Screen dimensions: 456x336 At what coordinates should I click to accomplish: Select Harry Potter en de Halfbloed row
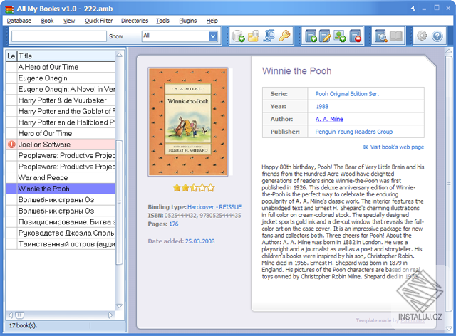(x=61, y=122)
